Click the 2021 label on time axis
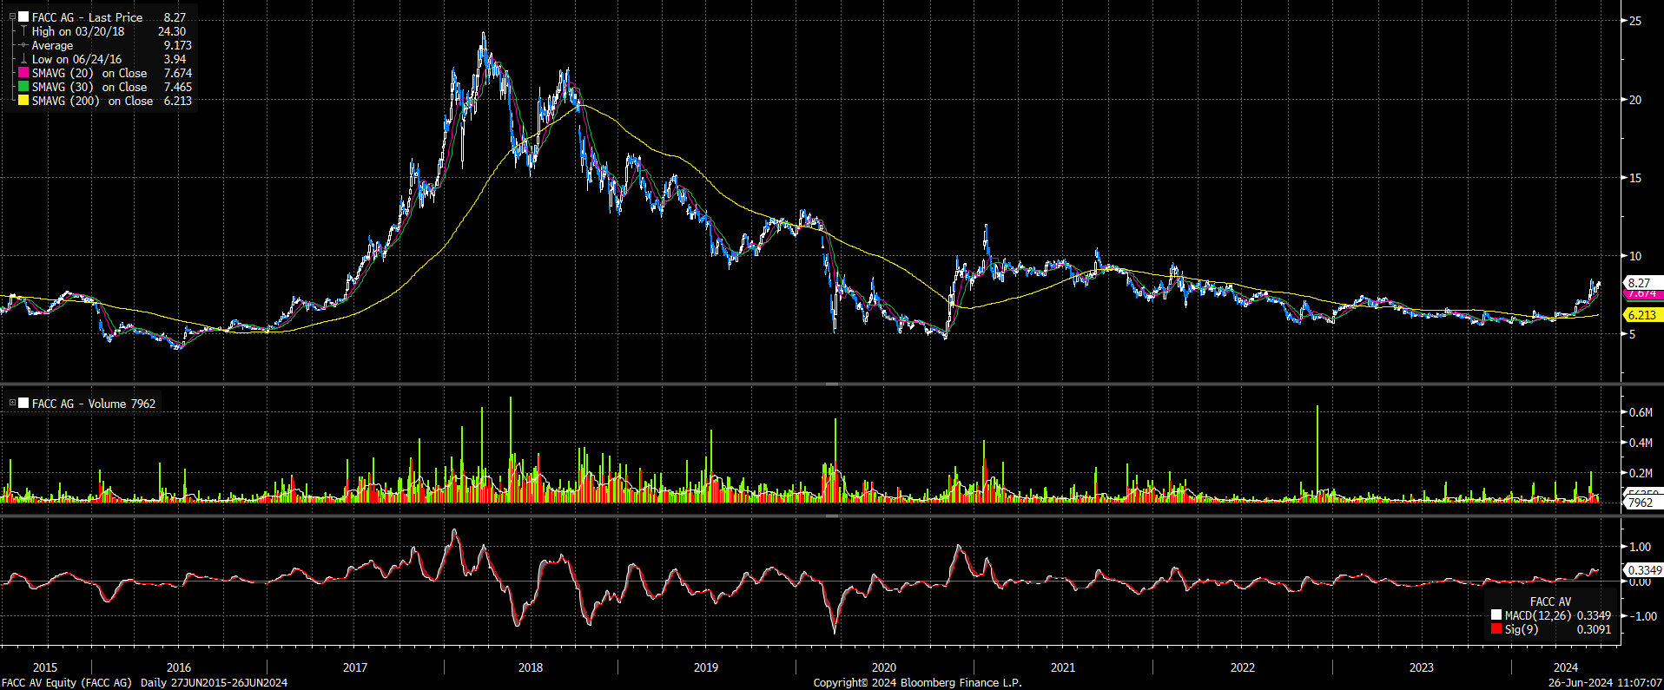This screenshot has height=690, width=1664. pyautogui.click(x=1063, y=667)
